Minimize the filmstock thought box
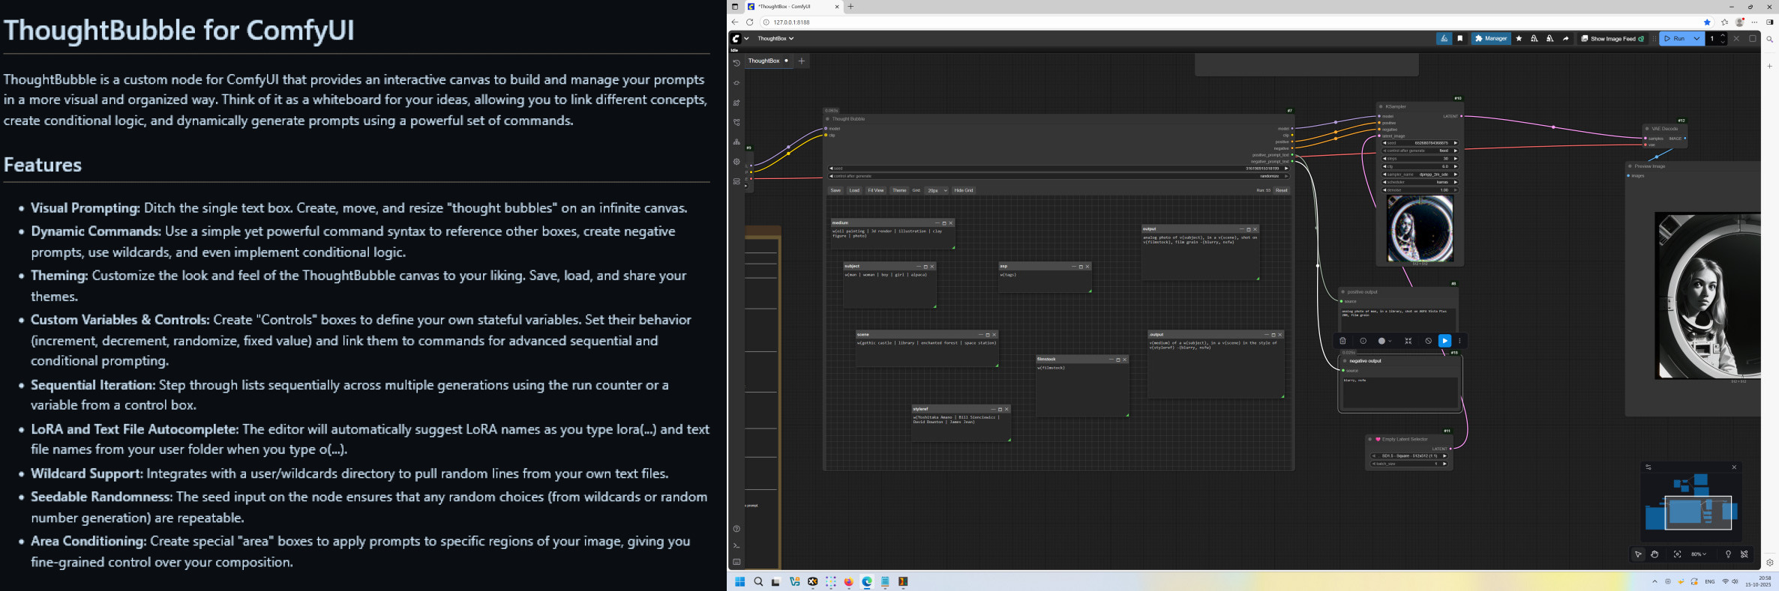1779x591 pixels. point(1111,360)
